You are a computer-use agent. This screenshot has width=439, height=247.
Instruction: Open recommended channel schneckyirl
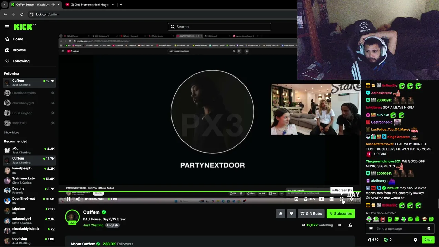click(x=29, y=221)
